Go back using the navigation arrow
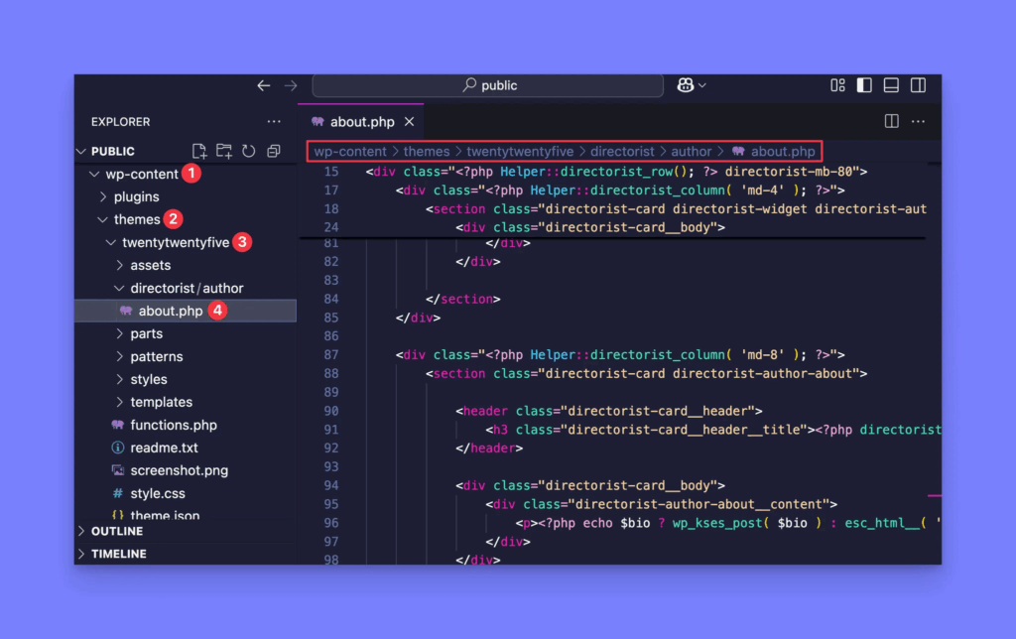Viewport: 1016px width, 639px height. click(263, 85)
